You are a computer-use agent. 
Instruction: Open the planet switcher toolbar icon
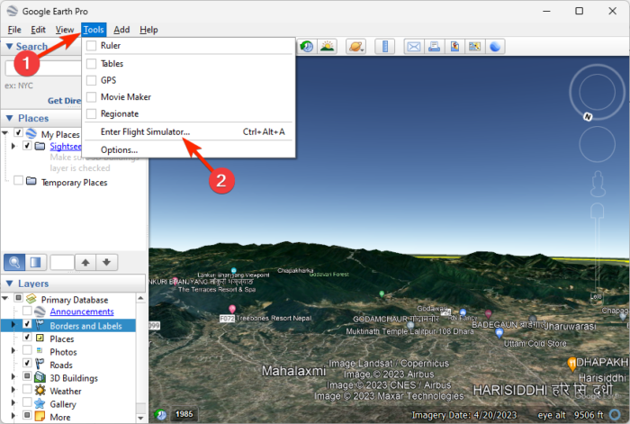tap(356, 47)
